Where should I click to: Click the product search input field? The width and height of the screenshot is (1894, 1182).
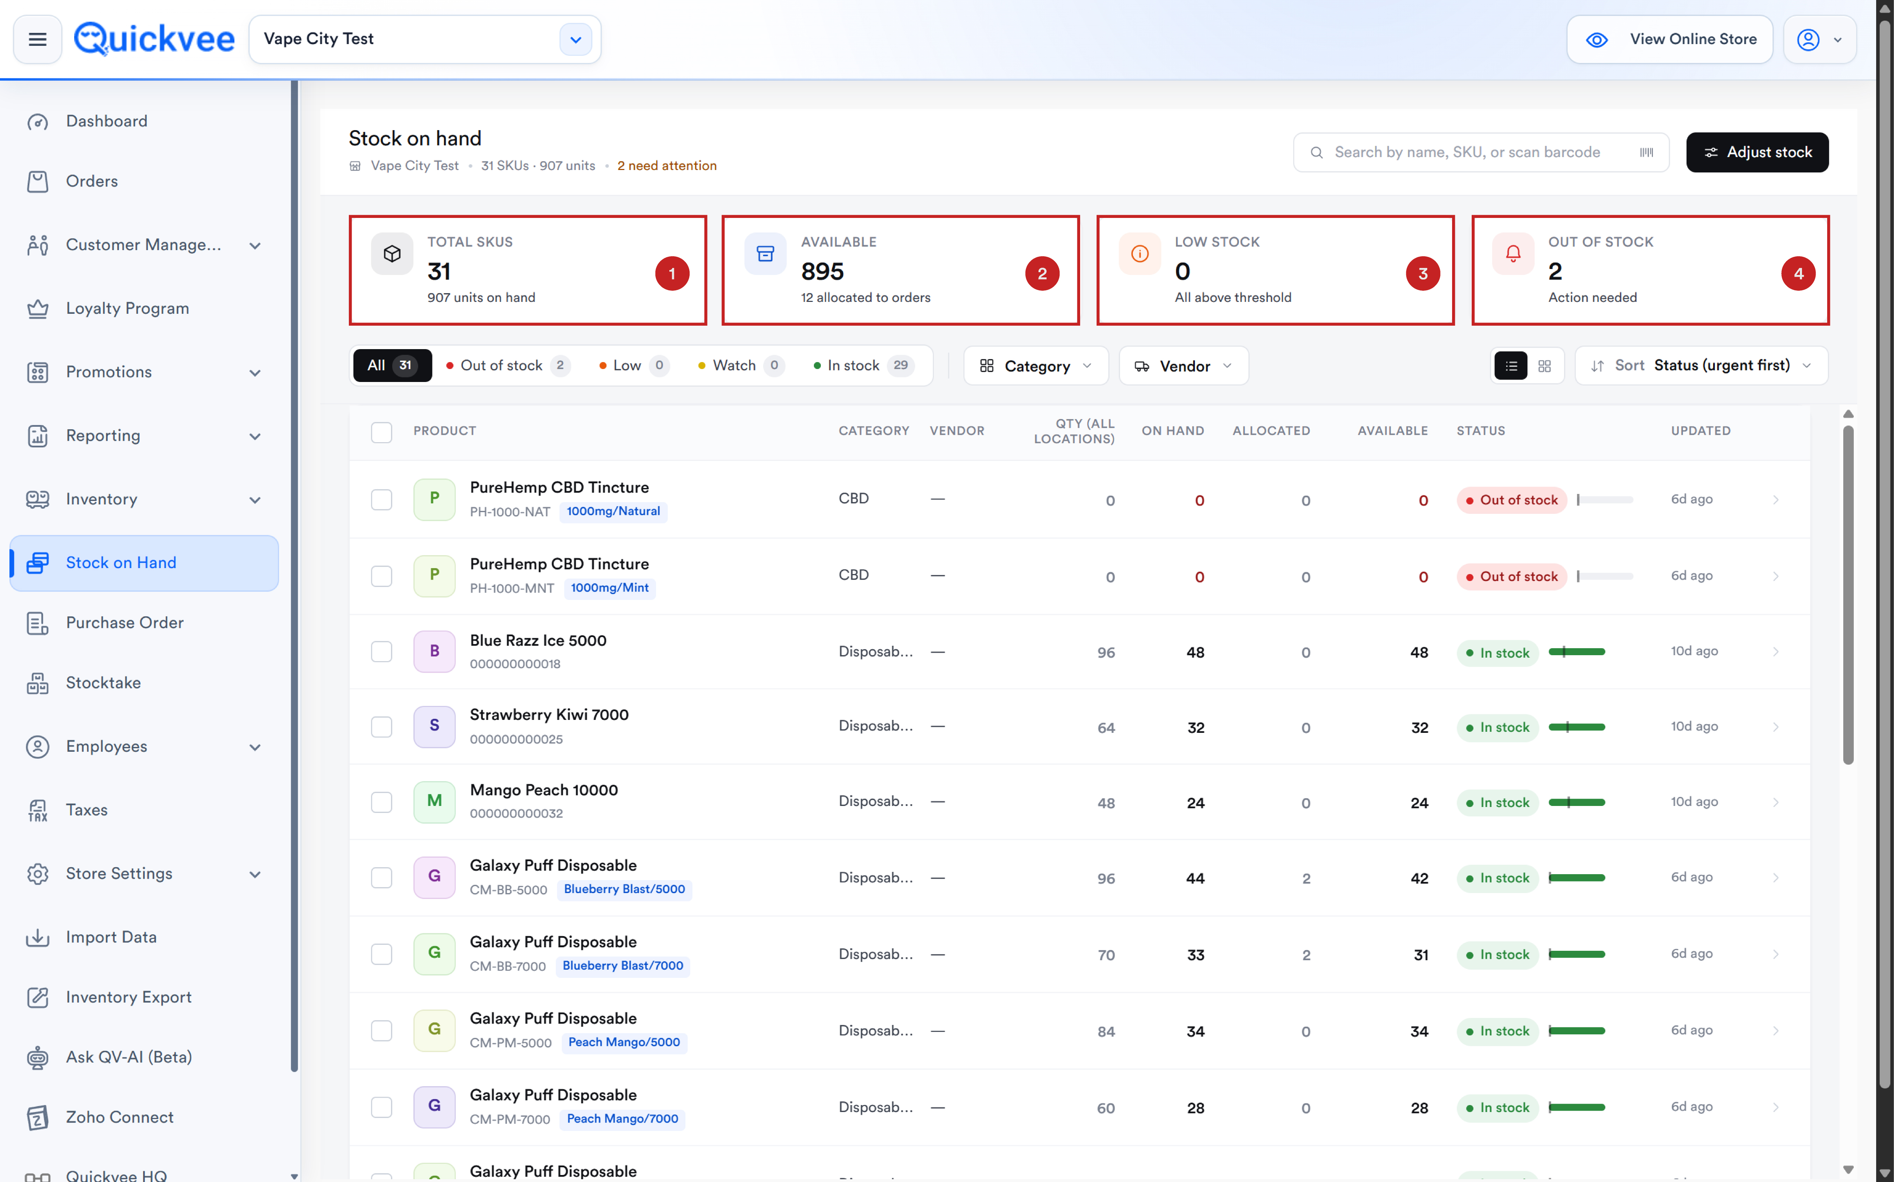1481,153
